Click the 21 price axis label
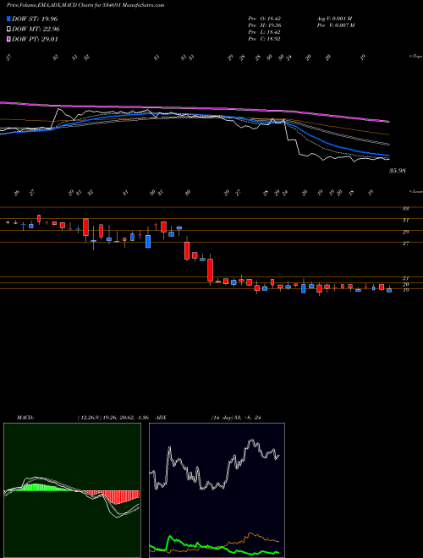This screenshot has height=558, width=423. (x=405, y=278)
